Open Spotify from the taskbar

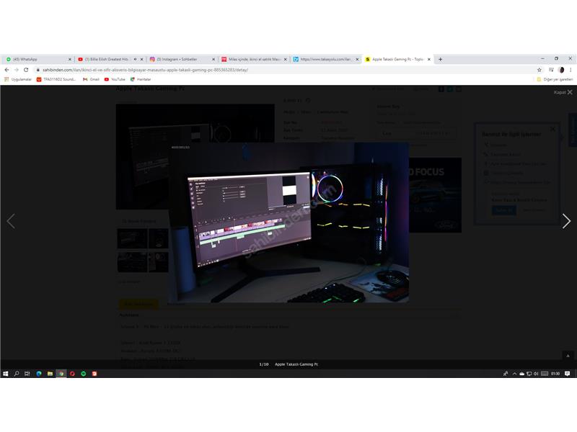84,374
